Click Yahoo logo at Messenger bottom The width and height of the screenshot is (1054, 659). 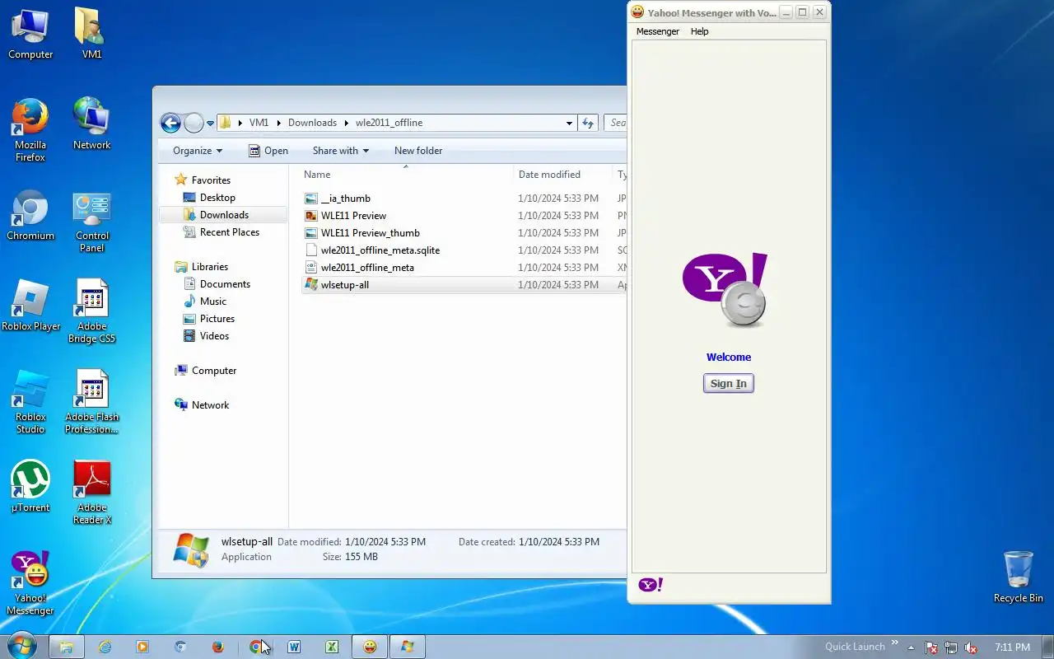tap(651, 585)
